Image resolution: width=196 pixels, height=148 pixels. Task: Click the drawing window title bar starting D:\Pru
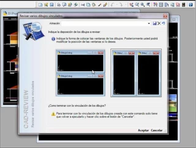coord(10,13)
